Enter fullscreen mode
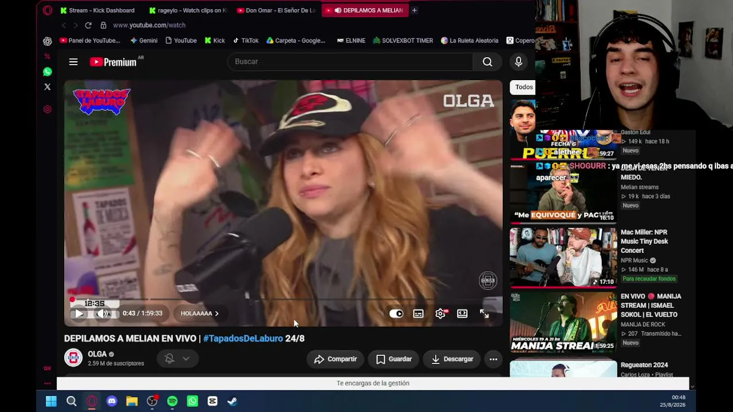The width and height of the screenshot is (733, 412). tap(484, 314)
